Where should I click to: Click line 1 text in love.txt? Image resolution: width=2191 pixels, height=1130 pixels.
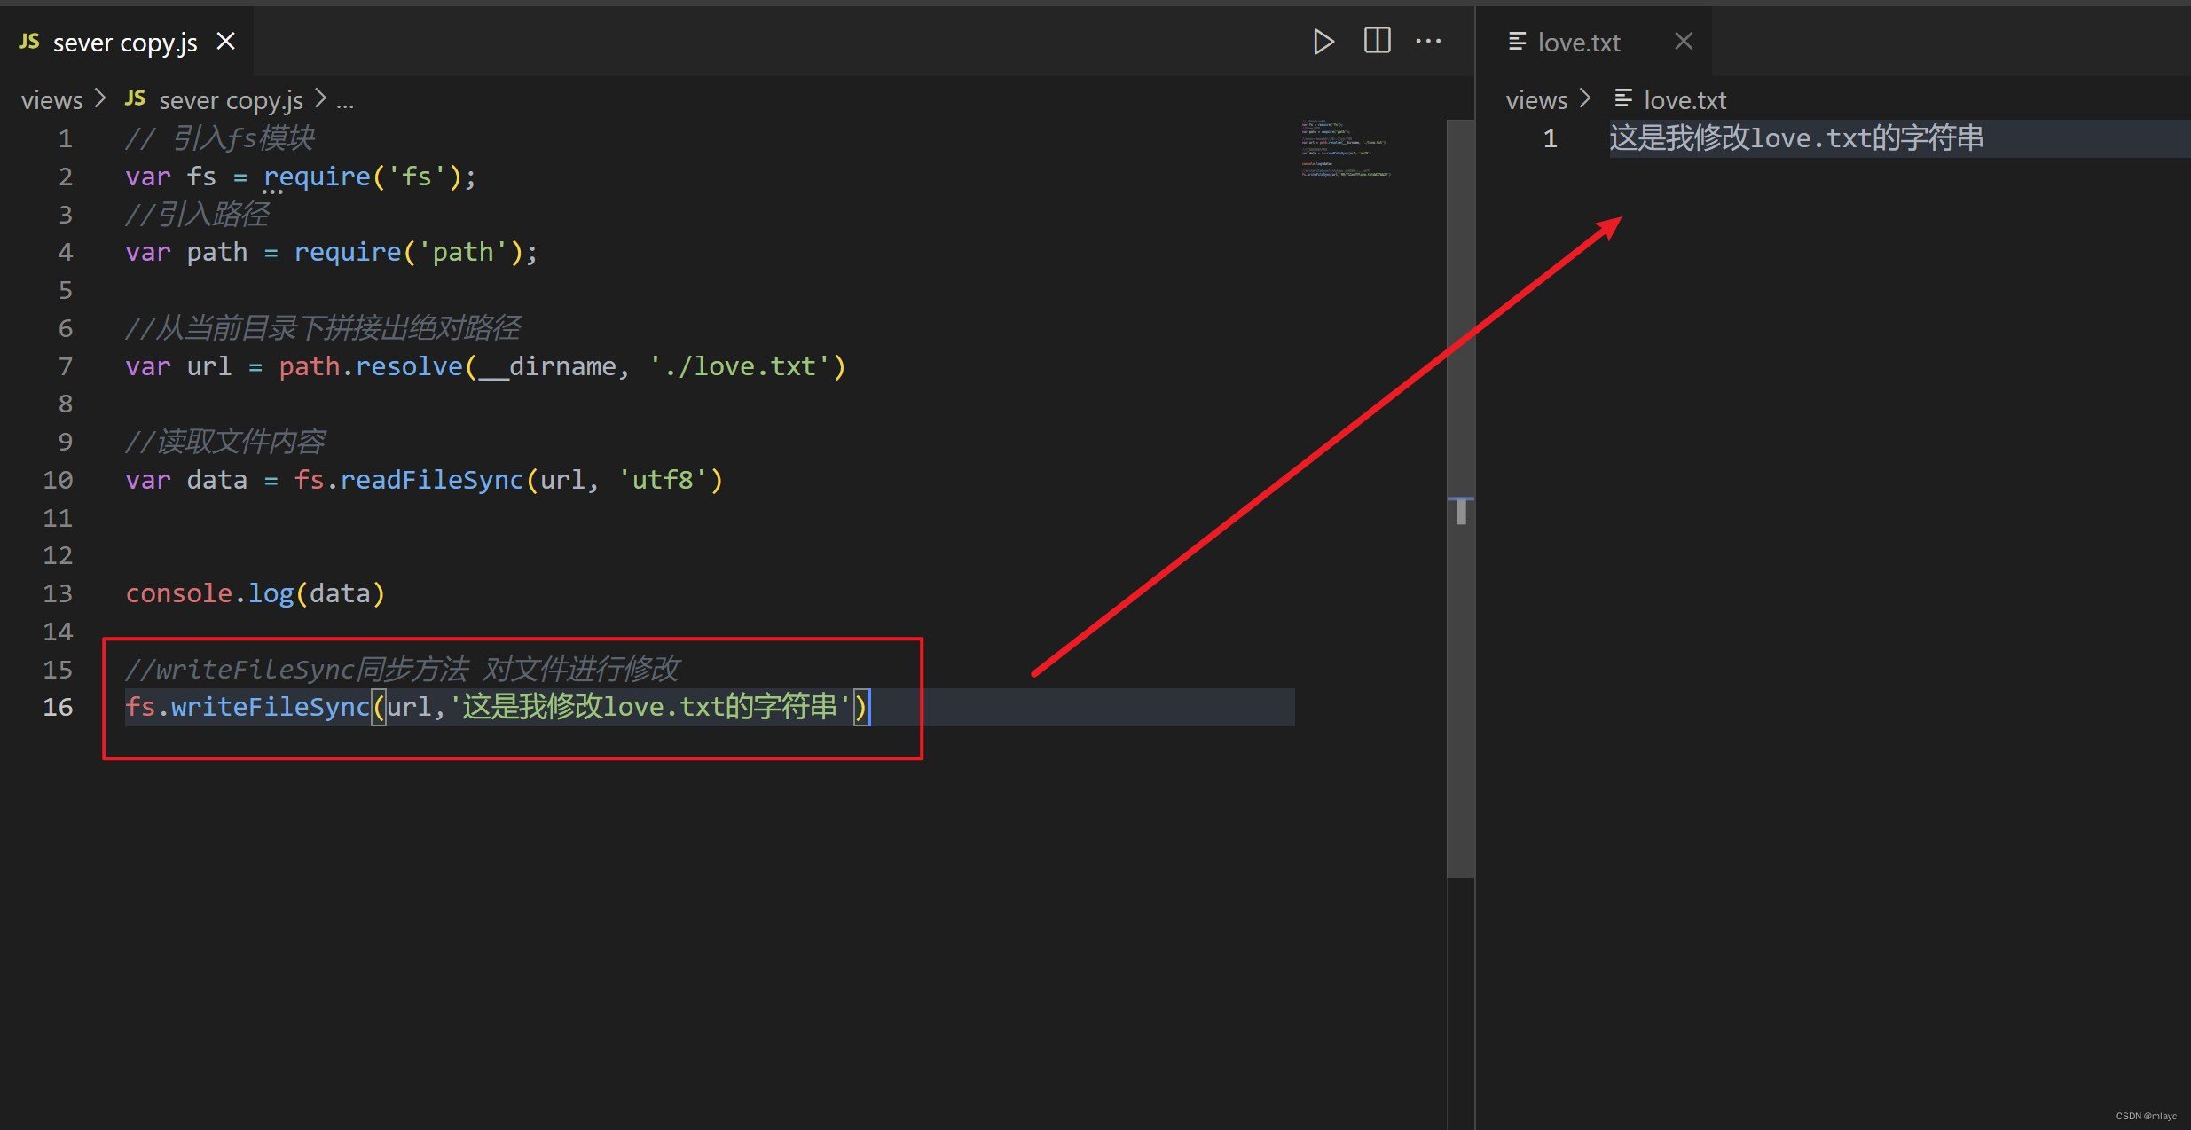coord(1795,138)
